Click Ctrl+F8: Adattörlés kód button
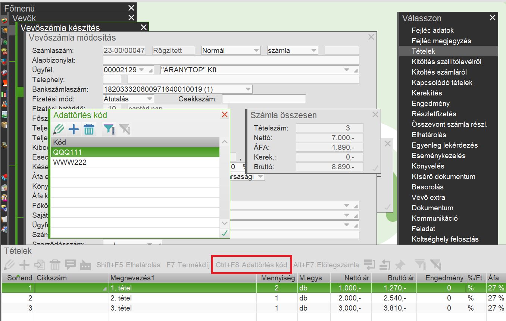This screenshot has width=506, height=321. 251,265
